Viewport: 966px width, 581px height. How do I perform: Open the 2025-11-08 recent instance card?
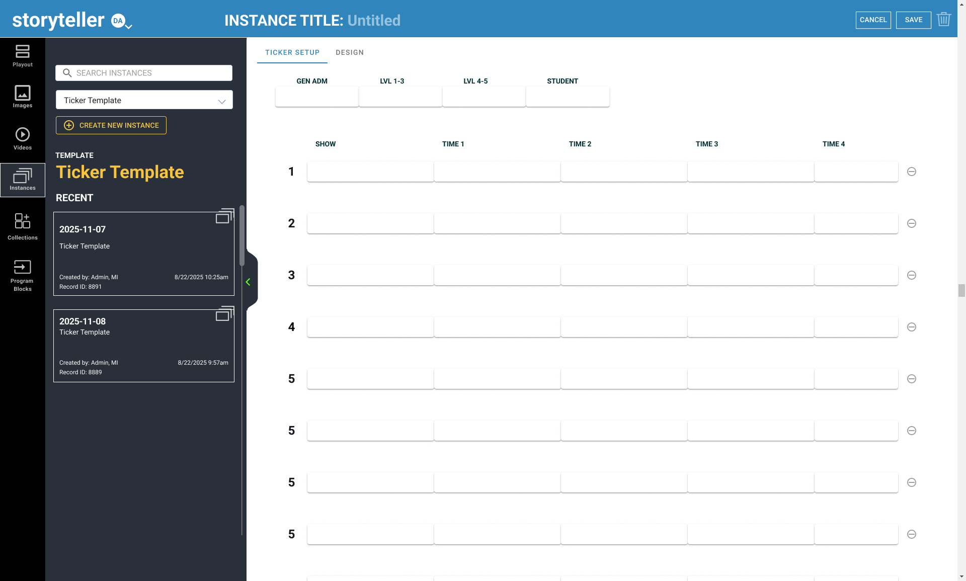point(143,346)
